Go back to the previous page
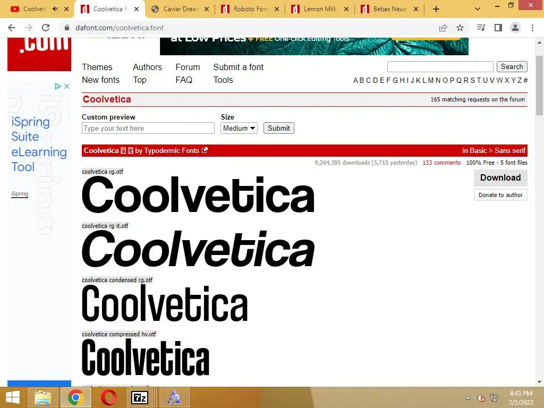This screenshot has height=408, width=544. [12, 28]
